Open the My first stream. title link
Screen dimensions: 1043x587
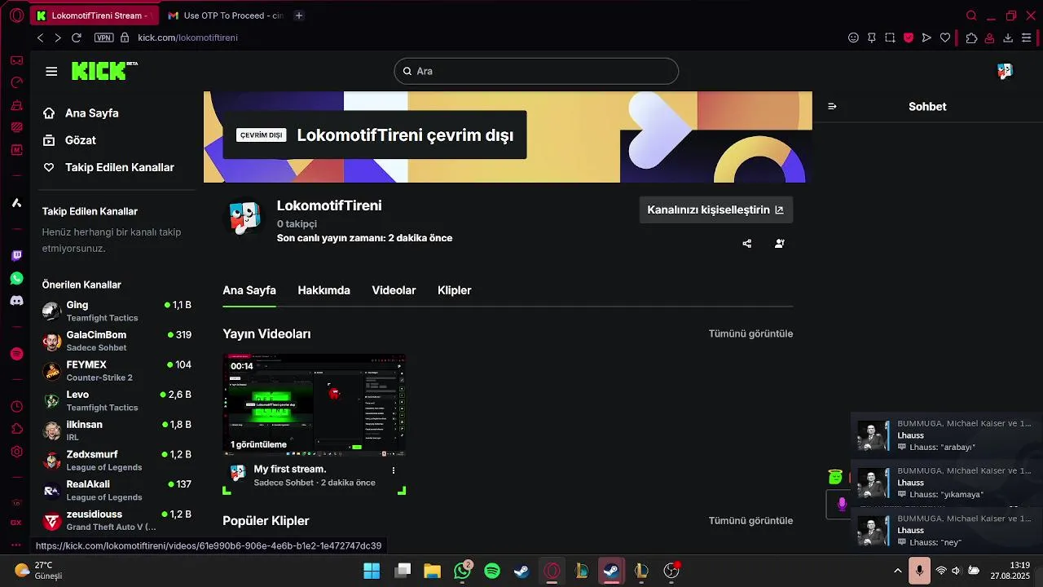pos(289,469)
